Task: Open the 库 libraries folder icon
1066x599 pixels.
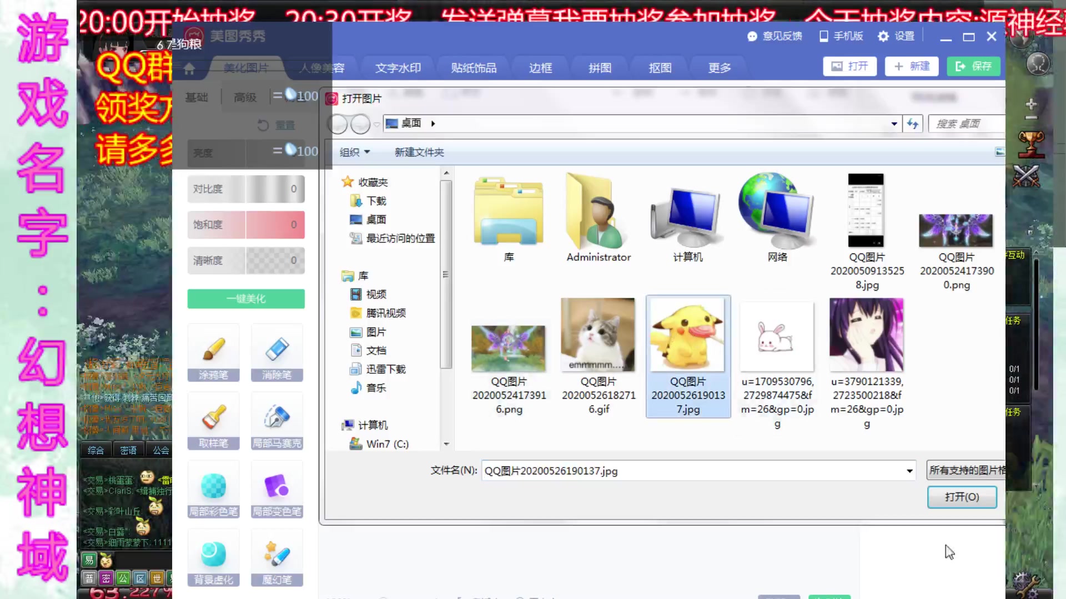Action: click(x=509, y=219)
